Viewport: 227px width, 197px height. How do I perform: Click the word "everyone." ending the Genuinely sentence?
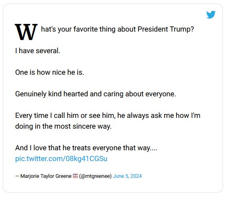[x=161, y=94]
